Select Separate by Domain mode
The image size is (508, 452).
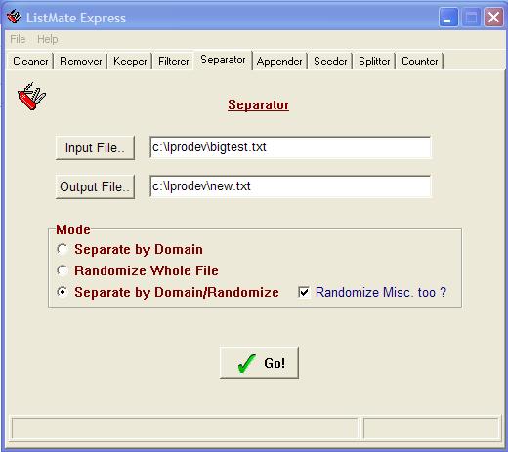(x=62, y=249)
